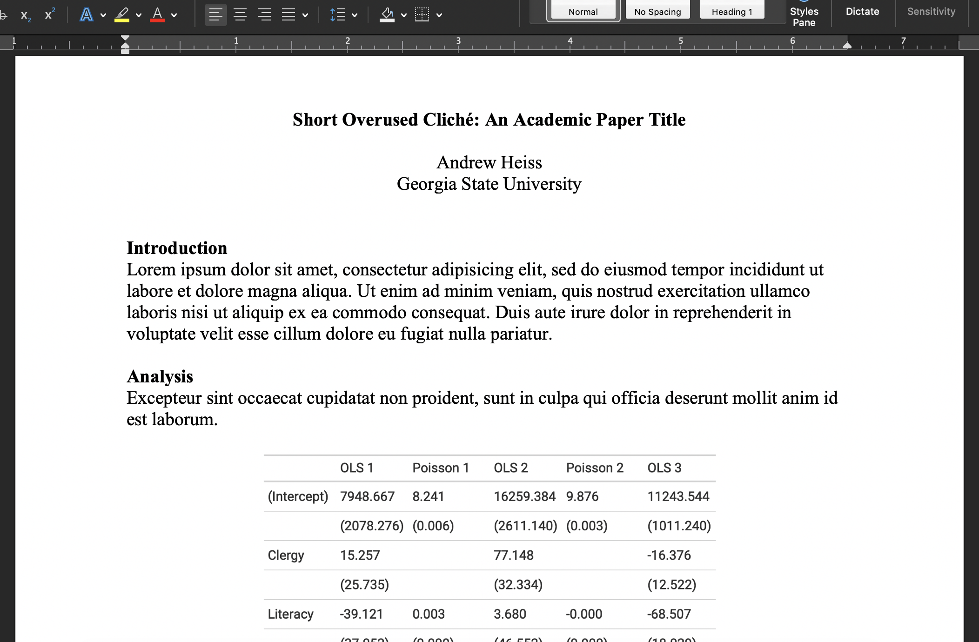979x642 pixels.
Task: Click the borders grid icon
Action: point(422,15)
